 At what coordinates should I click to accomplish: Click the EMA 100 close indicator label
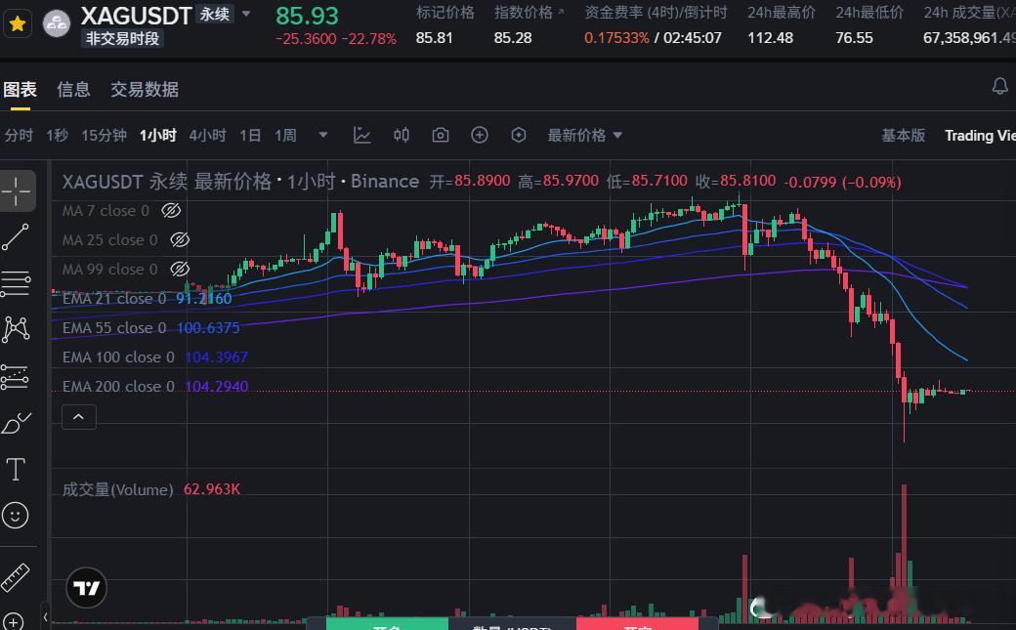coord(118,357)
